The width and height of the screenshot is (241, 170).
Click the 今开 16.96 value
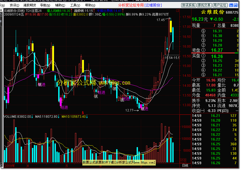coord(211,80)
